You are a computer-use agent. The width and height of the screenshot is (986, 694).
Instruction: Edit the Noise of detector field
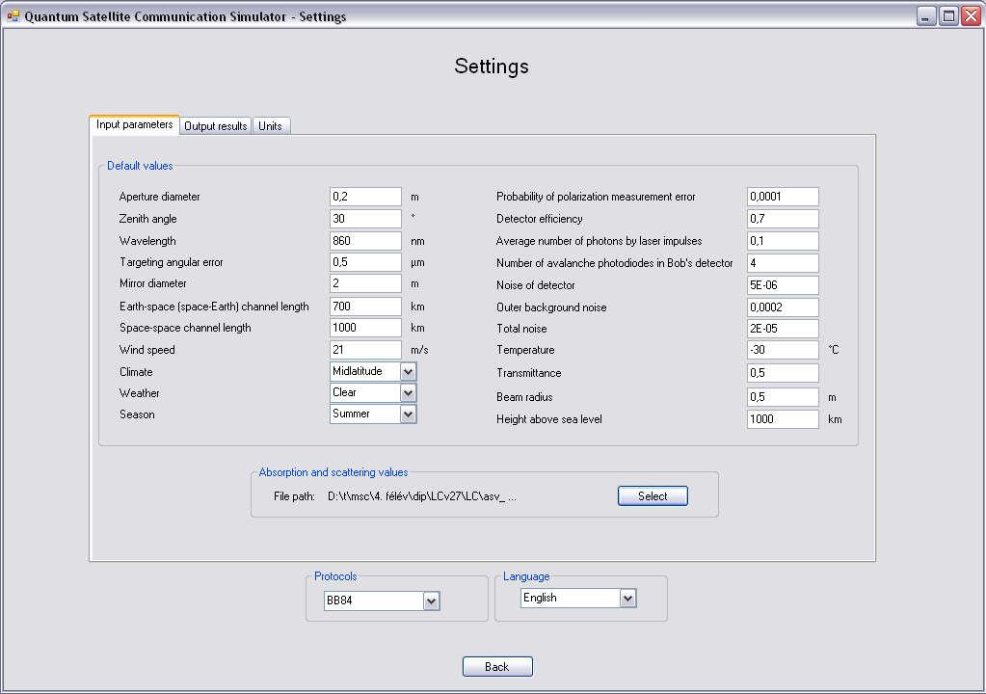tap(783, 284)
